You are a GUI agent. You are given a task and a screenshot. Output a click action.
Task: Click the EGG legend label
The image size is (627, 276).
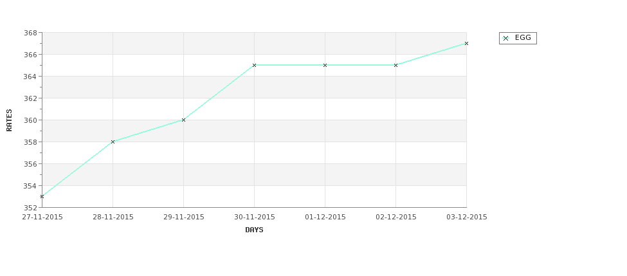point(523,37)
